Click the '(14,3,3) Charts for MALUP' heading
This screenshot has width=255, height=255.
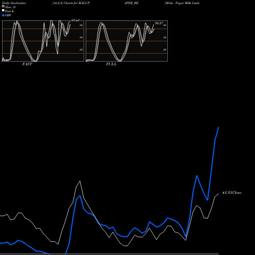71,3
